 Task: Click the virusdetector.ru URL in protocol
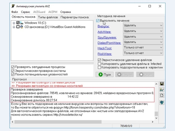pos(68,115)
